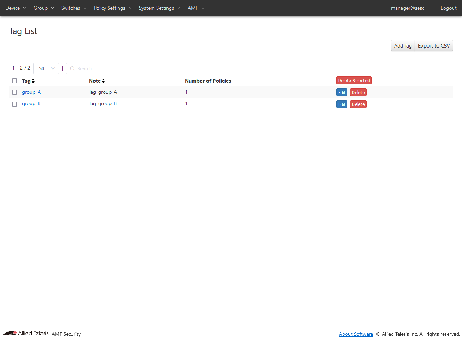Open the System Settings menu

click(x=160, y=8)
